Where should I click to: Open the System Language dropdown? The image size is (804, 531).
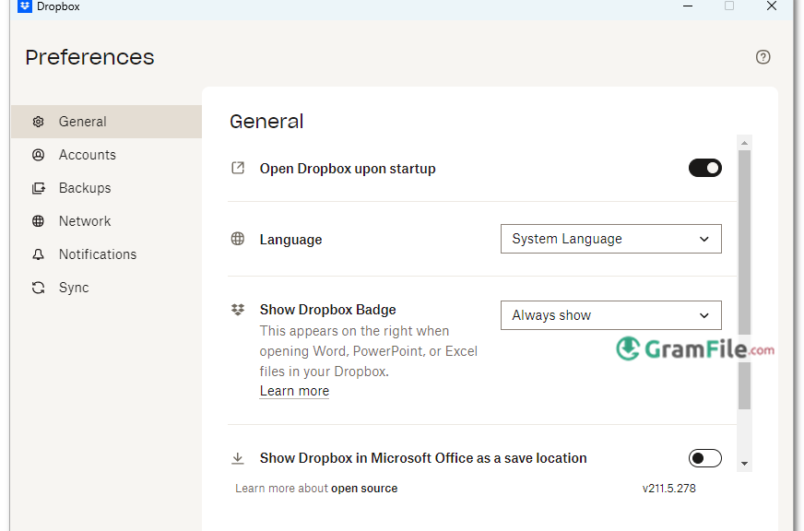tap(610, 239)
